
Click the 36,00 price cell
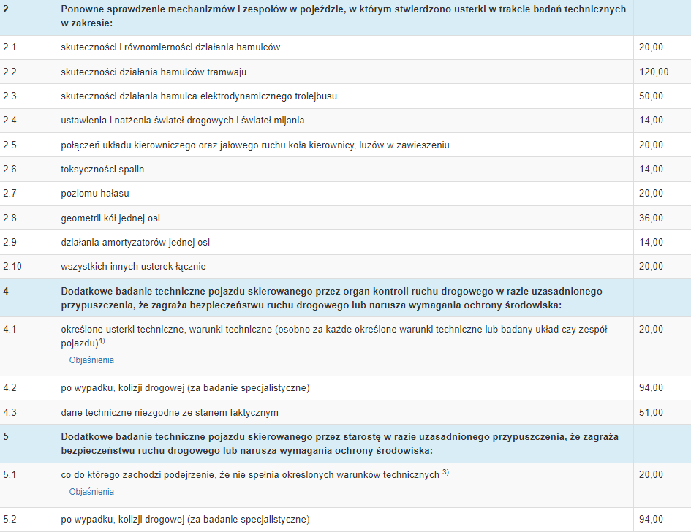[x=651, y=218]
